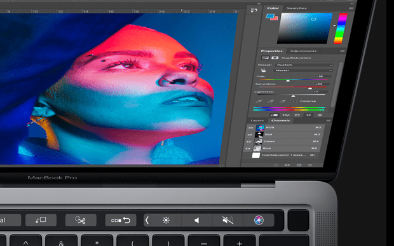This screenshot has height=246, width=394.
Task: Select the Add to Sample eyedropper
Action: coord(271,101)
